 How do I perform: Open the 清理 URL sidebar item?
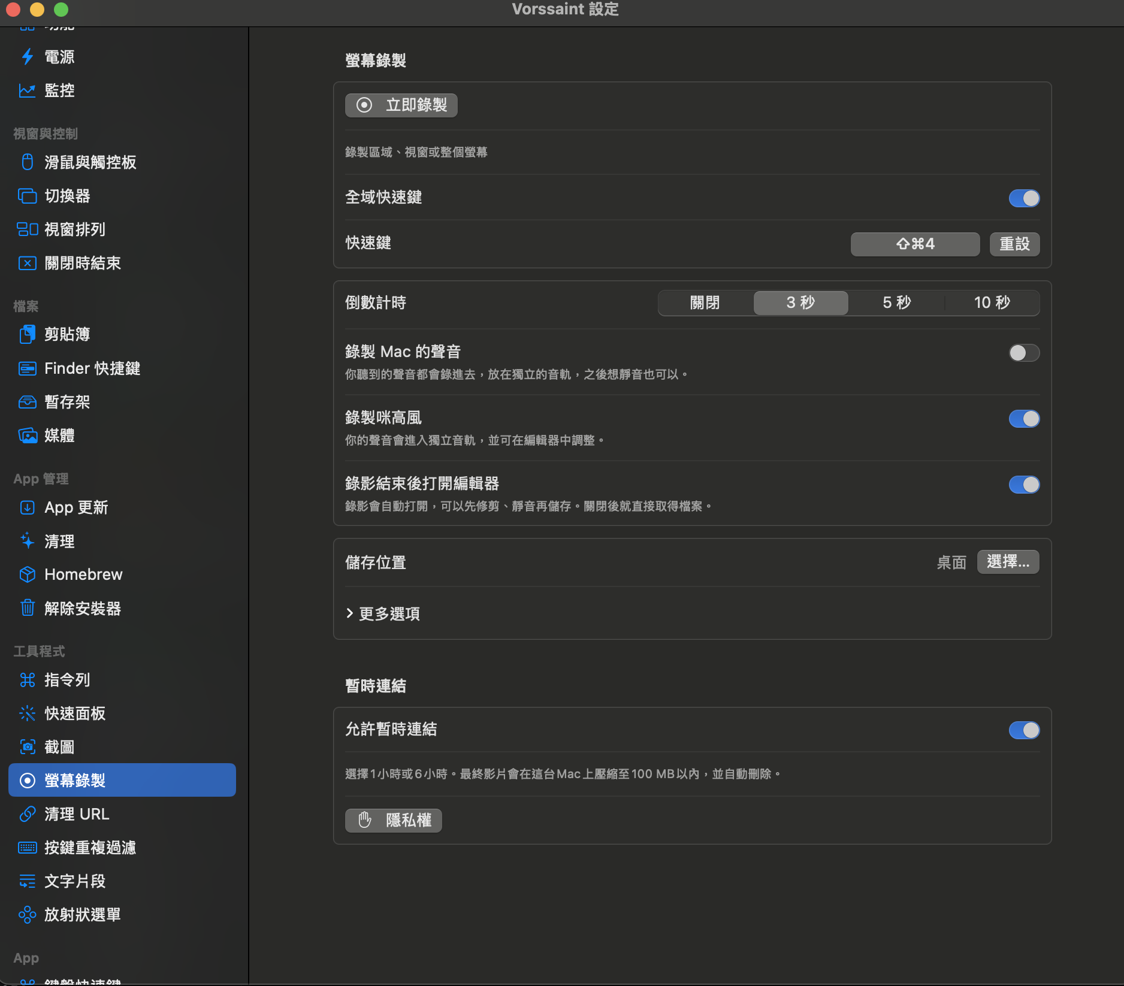click(122, 814)
